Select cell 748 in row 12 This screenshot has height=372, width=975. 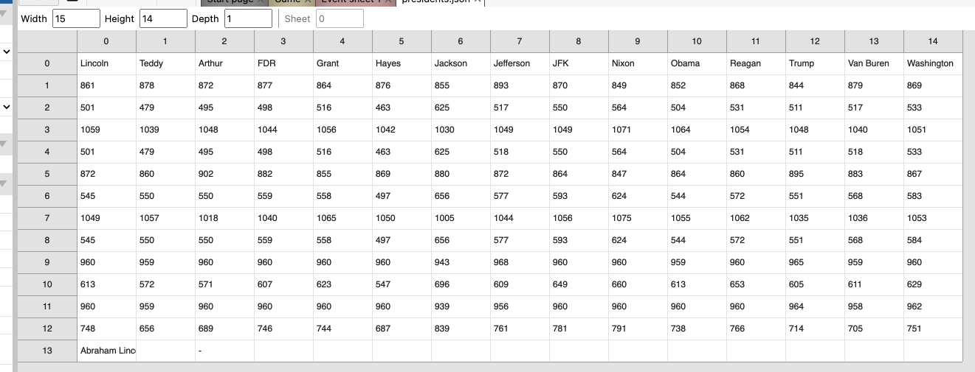click(106, 329)
